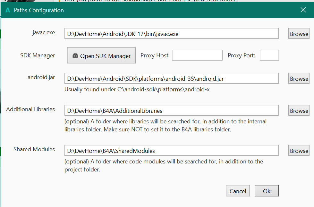The image size is (314, 207).
Task: Browse for the javac.exe file
Action: (x=299, y=33)
